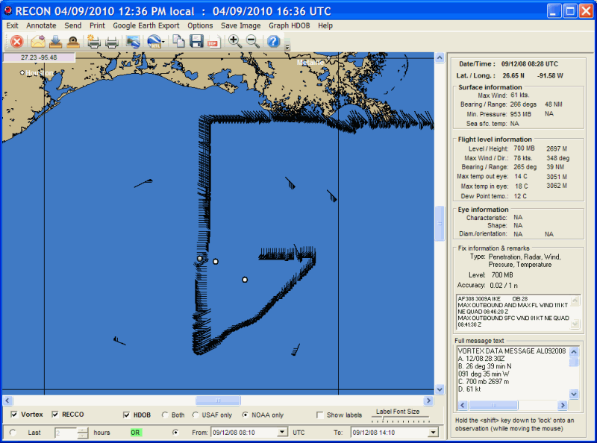This screenshot has height=443, width=597.
Task: Click the send email envelope icon
Action: point(37,42)
